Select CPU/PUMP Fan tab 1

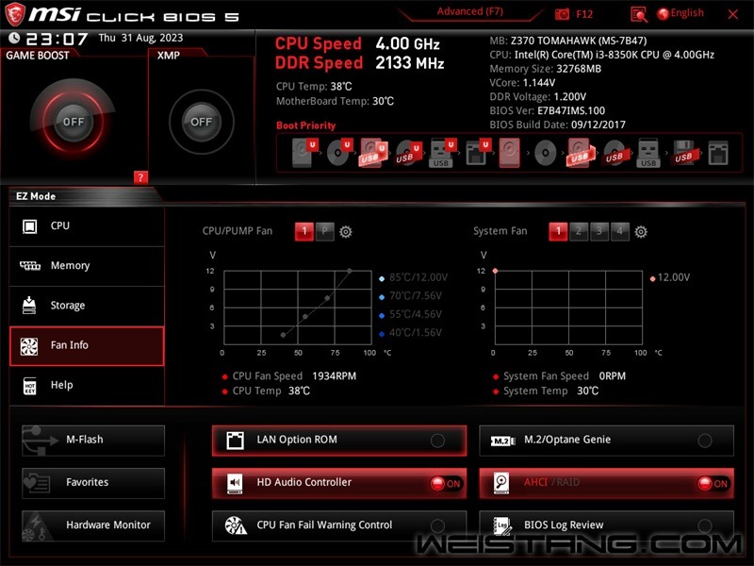click(x=303, y=231)
